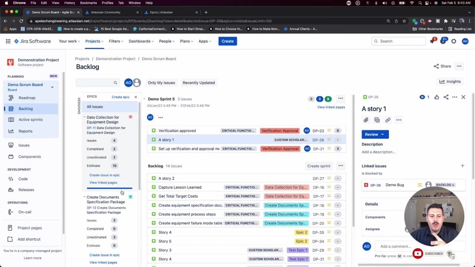
Task: Click the Create sprint button
Action: click(318, 166)
